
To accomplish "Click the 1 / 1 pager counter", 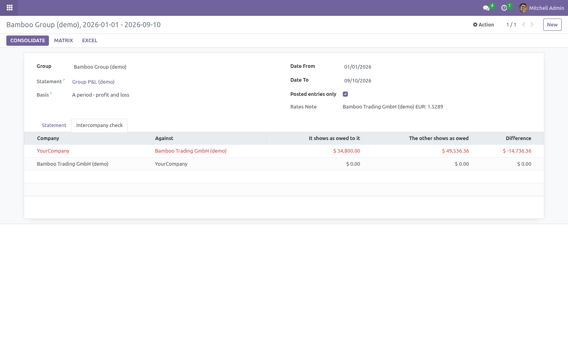I will point(511,24).
